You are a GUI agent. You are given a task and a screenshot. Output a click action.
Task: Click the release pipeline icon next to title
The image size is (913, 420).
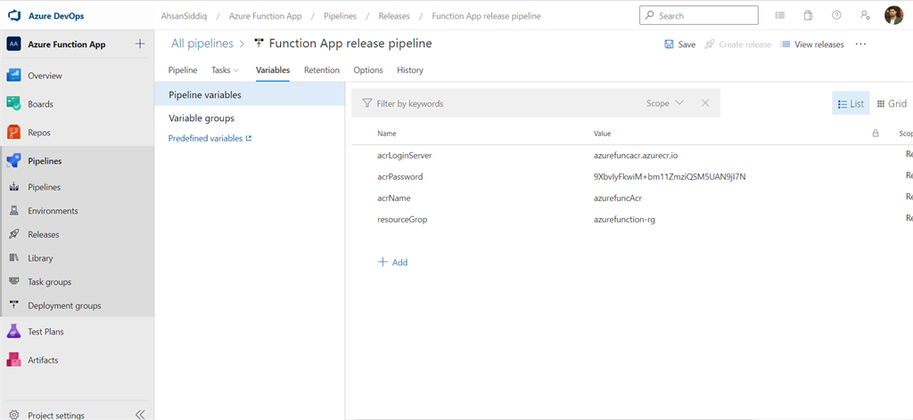(259, 44)
